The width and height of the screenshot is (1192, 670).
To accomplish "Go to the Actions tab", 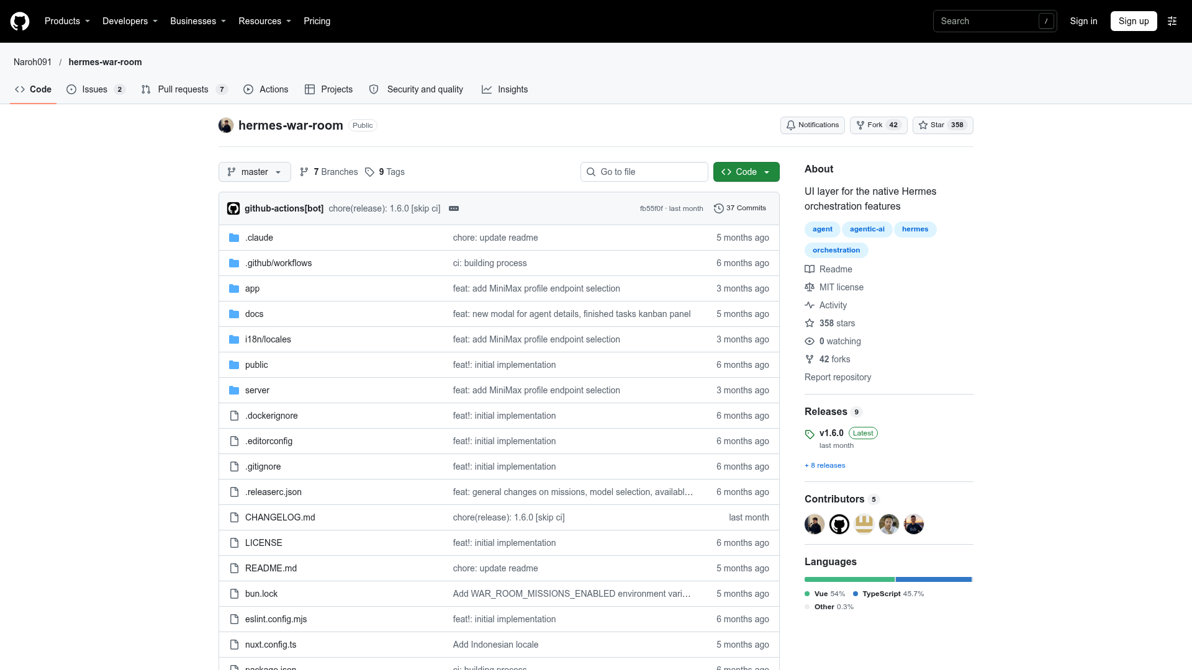I will click(266, 89).
